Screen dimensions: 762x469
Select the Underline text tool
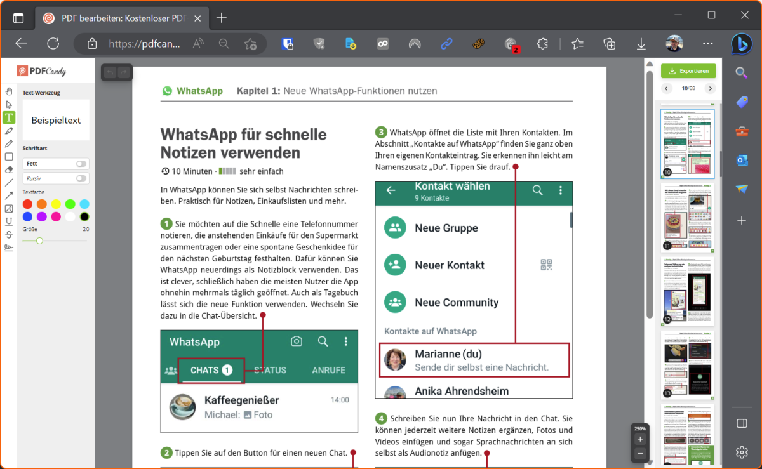coord(9,221)
